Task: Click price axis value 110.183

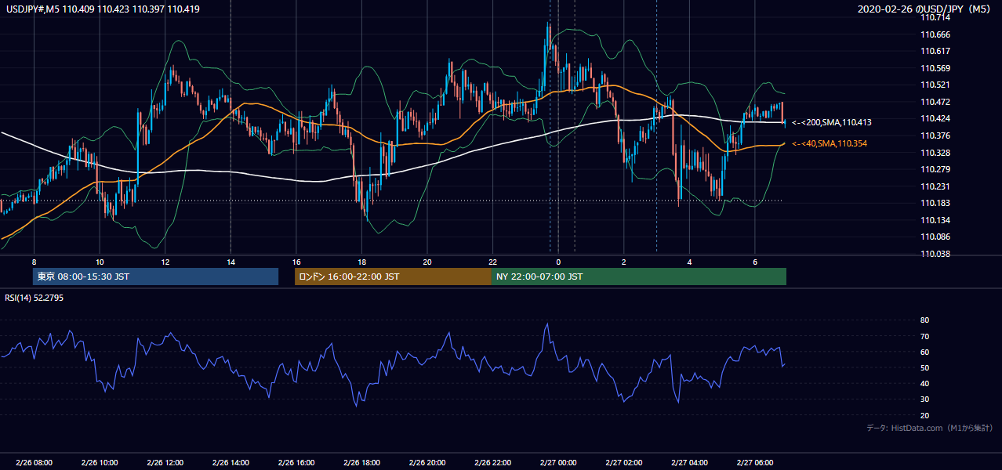Action: pyautogui.click(x=935, y=203)
